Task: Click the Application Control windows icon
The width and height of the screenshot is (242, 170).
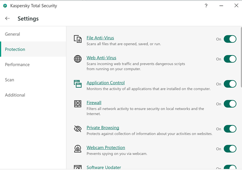Action: tap(78, 84)
